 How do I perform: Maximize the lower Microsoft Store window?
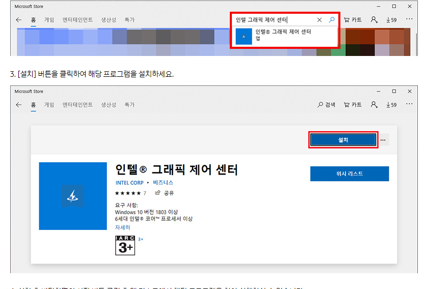(394, 92)
